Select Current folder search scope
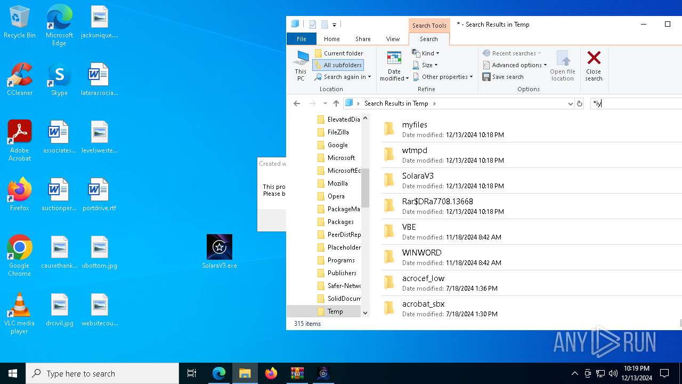Screen dimensions: 682x384 tap(339, 53)
